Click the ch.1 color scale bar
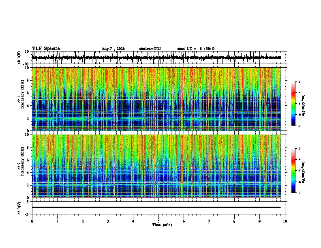This screenshot has width=321, height=248. (293, 104)
